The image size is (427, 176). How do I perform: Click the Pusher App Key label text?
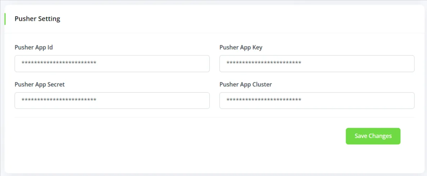[x=241, y=47]
